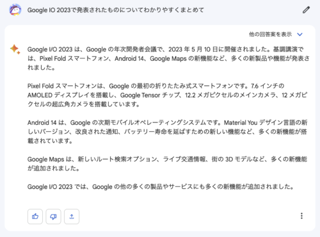Click the first paragraph about Google I/O 2023 は

click(x=168, y=58)
